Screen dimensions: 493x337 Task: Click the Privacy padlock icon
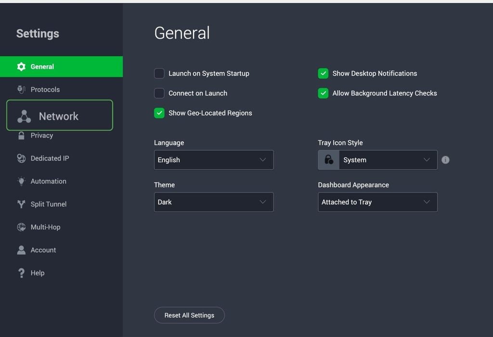click(21, 135)
